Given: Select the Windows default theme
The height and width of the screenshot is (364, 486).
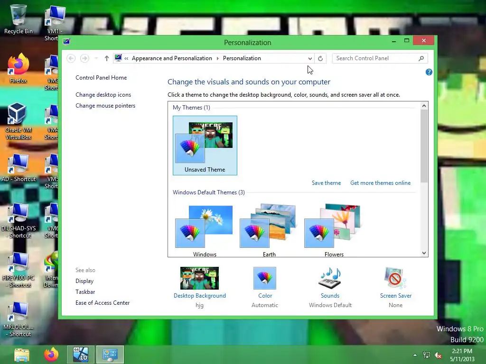Looking at the screenshot, I should click(205, 231).
